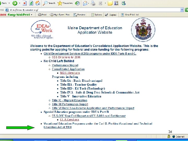Click 'Title IID - Ed Tech (Technology)' text

(83, 89)
